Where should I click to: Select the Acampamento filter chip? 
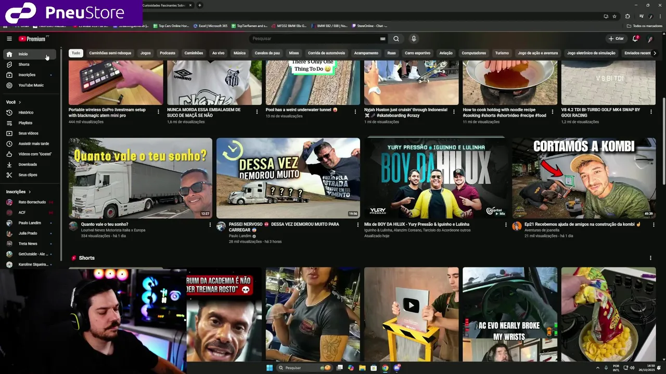(x=366, y=53)
